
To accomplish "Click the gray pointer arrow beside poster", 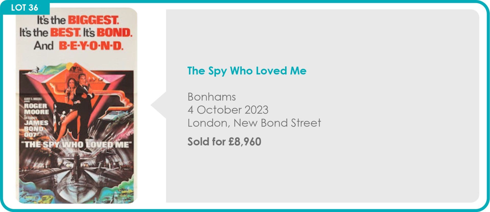I will pos(159,105).
